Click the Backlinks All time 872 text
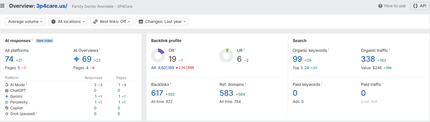Image resolution: width=430 pixels, height=122 pixels. tap(162, 102)
